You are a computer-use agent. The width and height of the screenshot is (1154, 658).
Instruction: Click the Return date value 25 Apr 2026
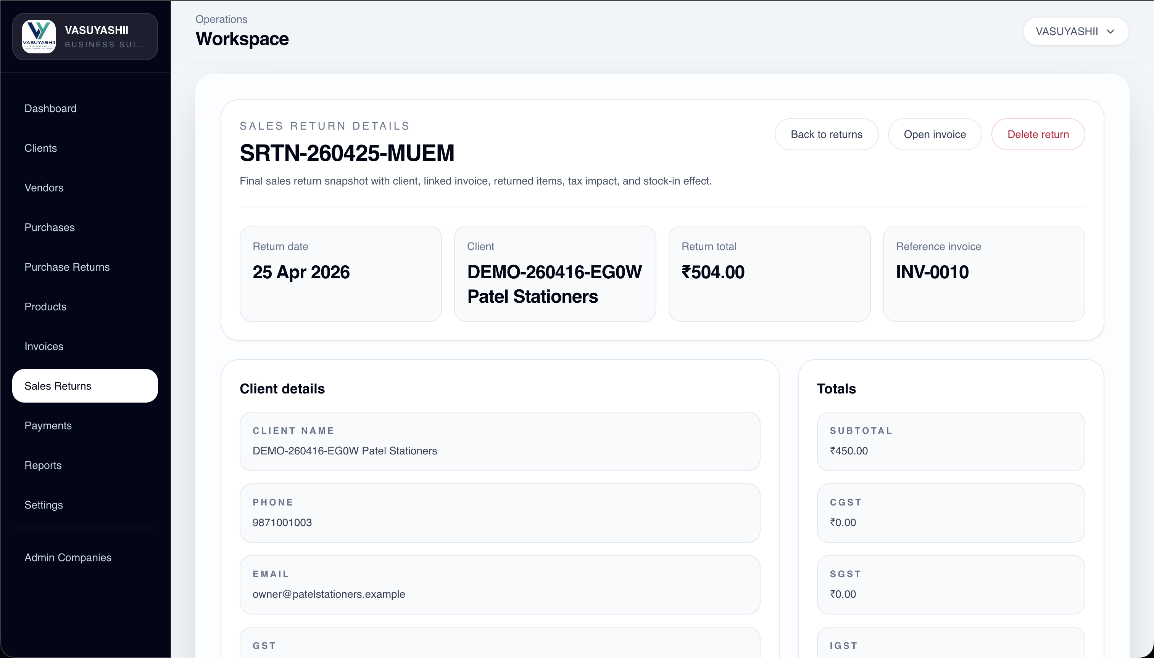[x=301, y=273]
